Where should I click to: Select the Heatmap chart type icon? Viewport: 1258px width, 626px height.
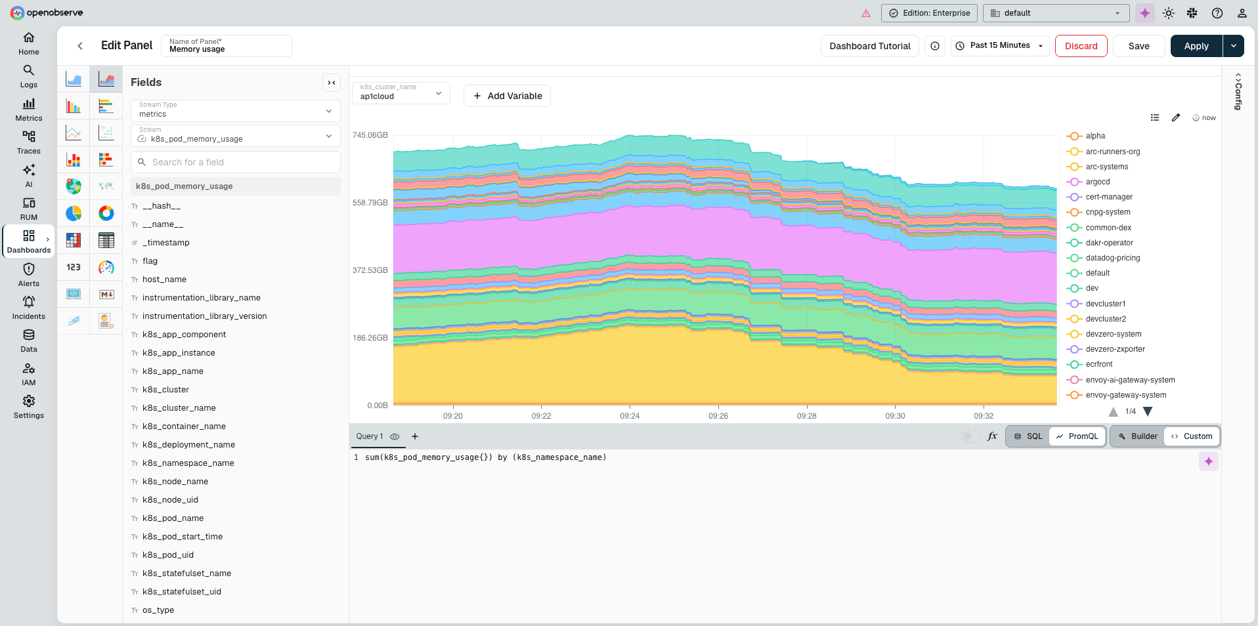pyautogui.click(x=74, y=240)
